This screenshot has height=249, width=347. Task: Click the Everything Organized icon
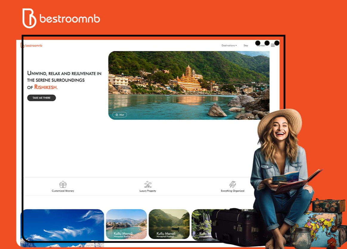233,184
